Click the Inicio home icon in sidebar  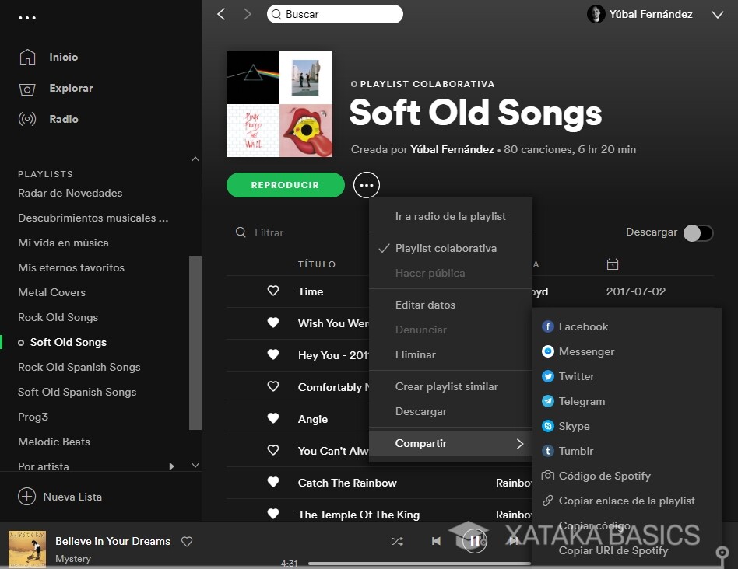[x=27, y=57]
